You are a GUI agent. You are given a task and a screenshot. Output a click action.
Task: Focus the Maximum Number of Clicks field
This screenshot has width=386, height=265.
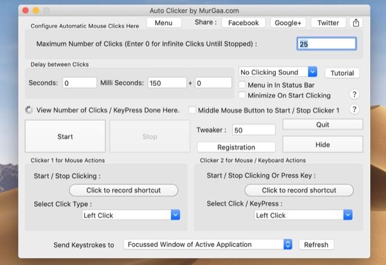327,44
